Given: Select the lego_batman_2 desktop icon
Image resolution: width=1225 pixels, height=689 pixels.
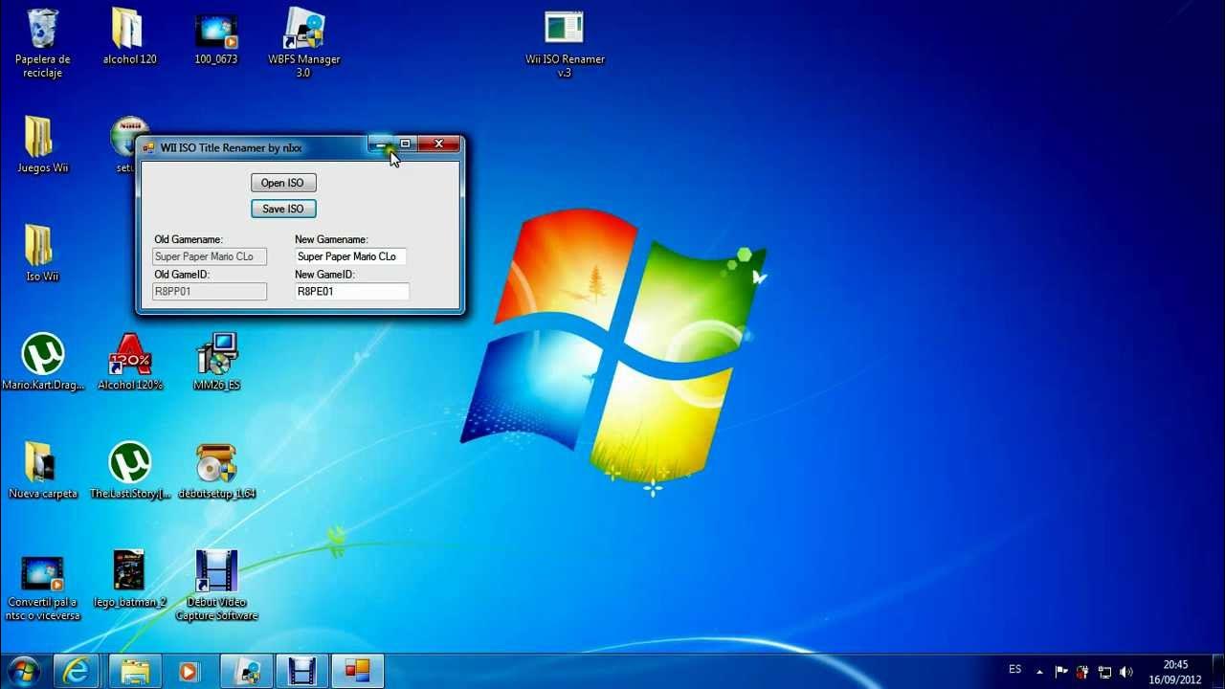Looking at the screenshot, I should tap(129, 580).
